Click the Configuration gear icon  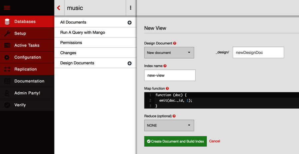(7, 57)
